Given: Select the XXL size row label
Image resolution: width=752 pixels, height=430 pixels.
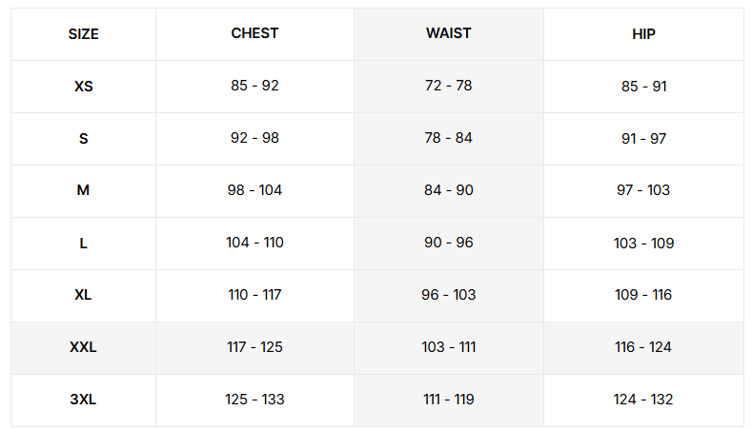Looking at the screenshot, I should (84, 346).
